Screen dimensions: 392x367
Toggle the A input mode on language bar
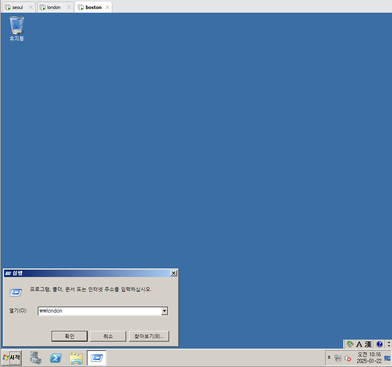[x=359, y=344]
